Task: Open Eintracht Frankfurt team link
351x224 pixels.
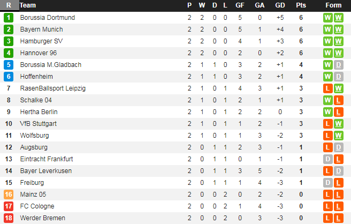Action: coord(47,159)
